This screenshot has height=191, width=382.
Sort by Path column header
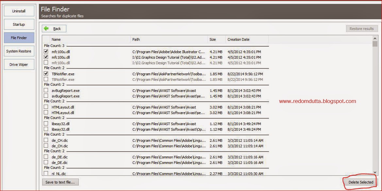[169, 39]
